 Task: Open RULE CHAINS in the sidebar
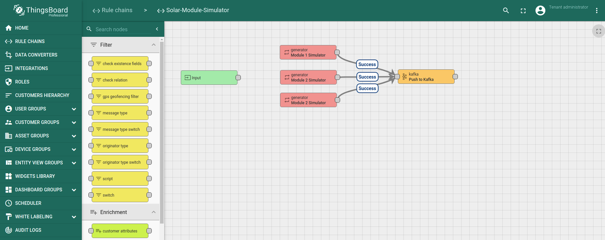[x=41, y=41]
